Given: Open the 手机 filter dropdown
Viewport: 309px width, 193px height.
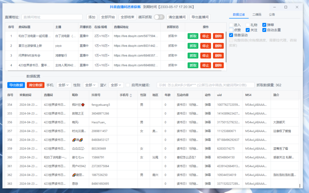Looking at the screenshot, I should (63, 85).
